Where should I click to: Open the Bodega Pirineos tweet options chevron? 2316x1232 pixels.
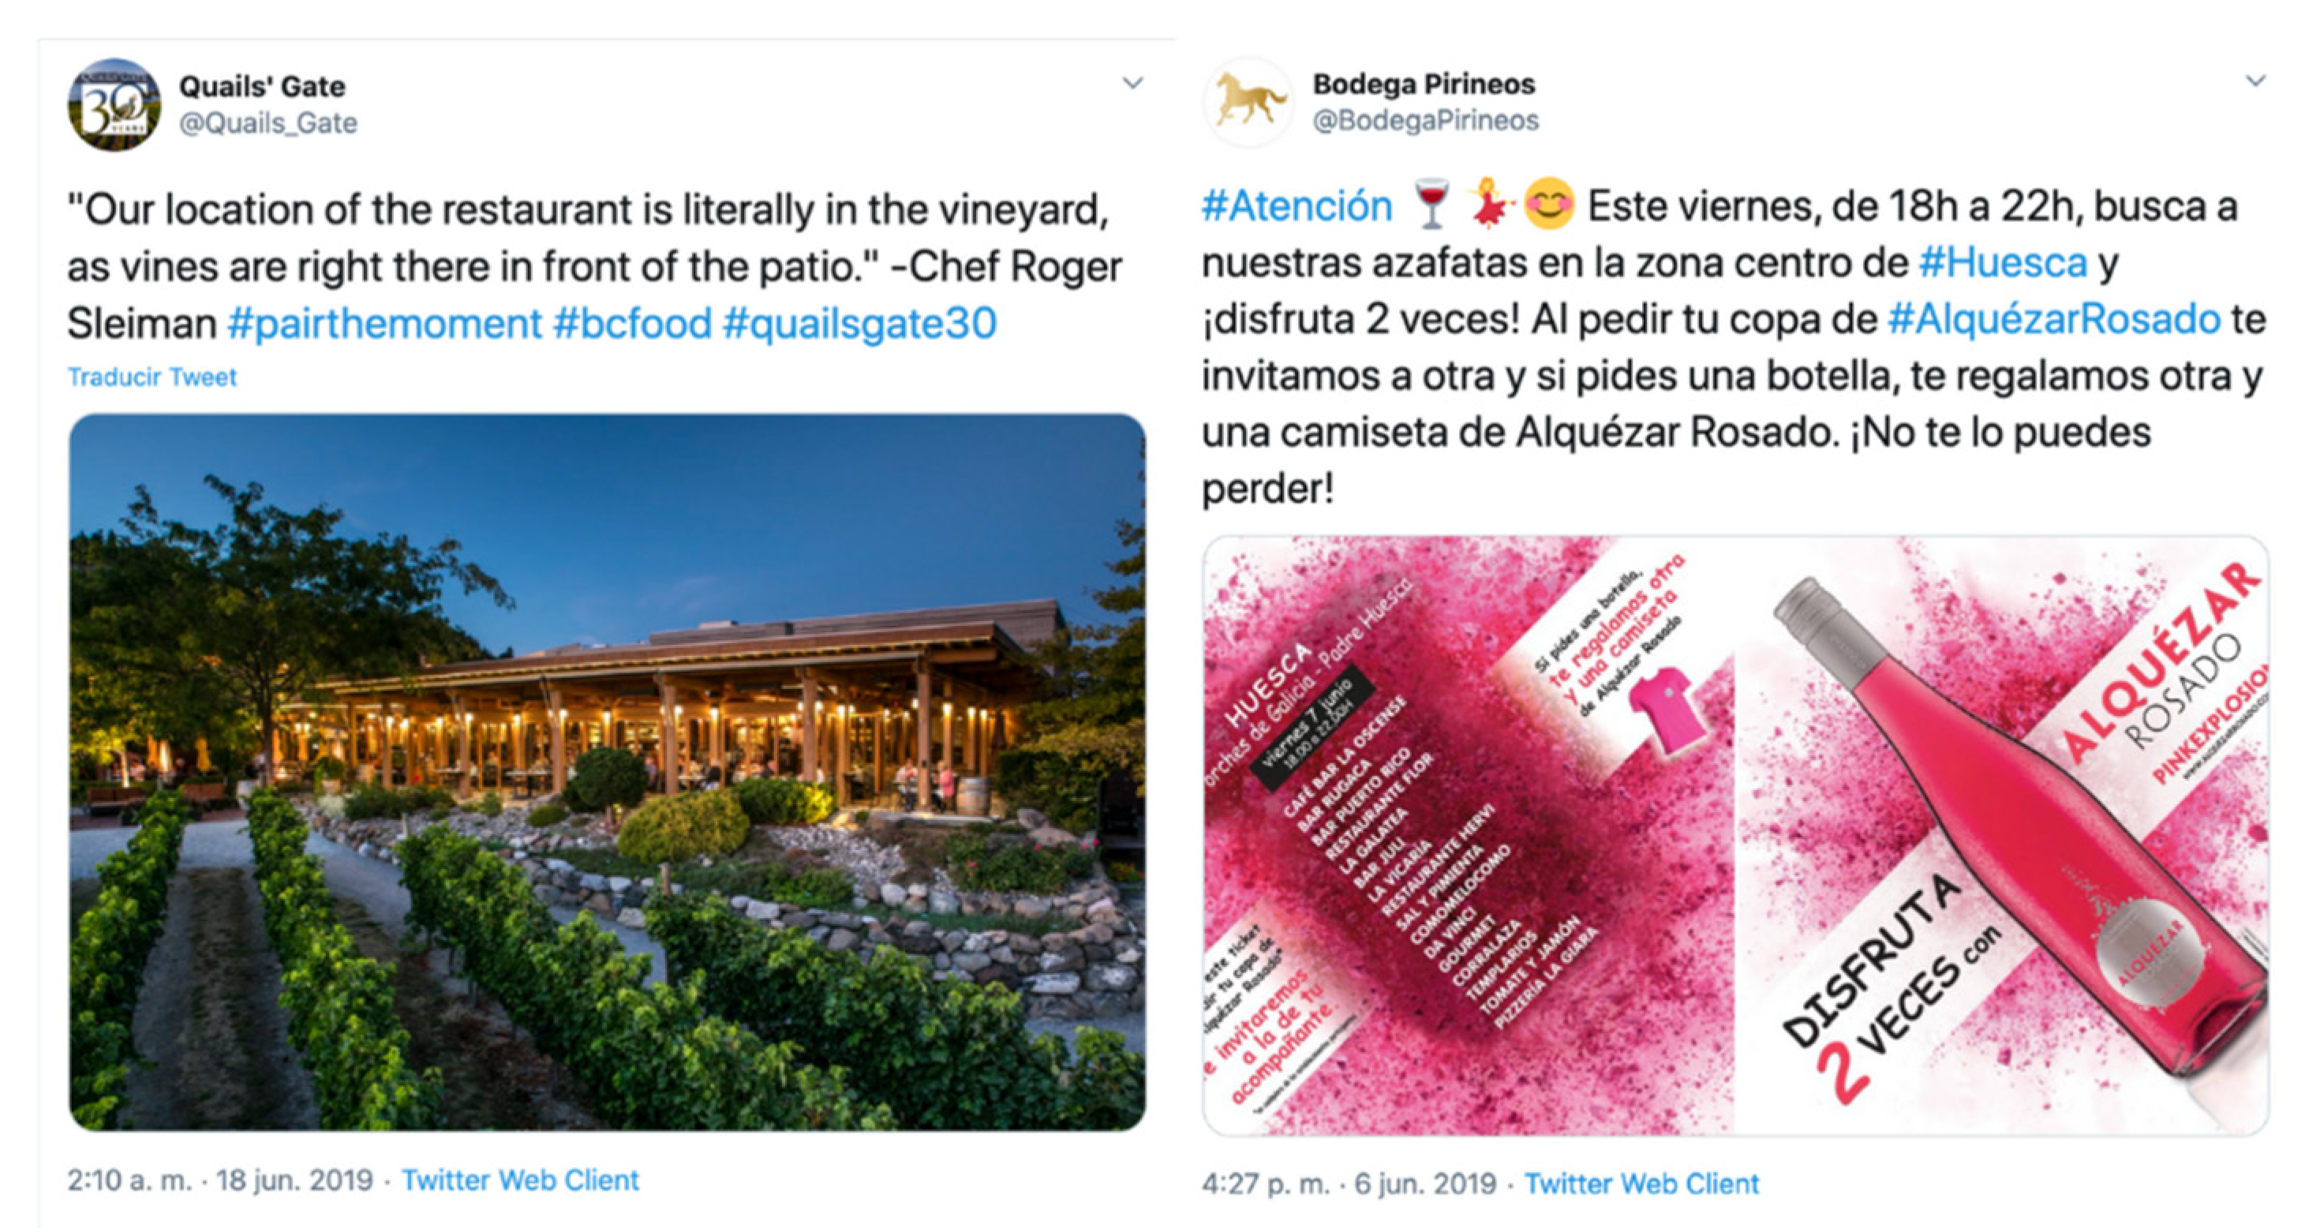(x=2255, y=81)
